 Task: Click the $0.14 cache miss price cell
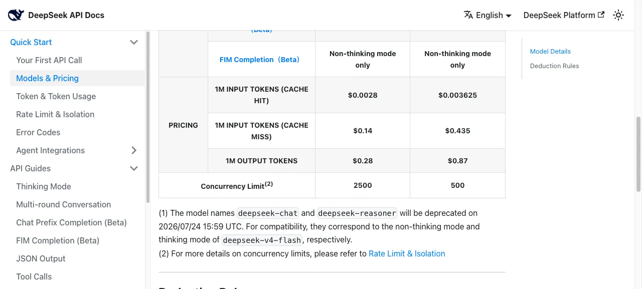point(363,131)
